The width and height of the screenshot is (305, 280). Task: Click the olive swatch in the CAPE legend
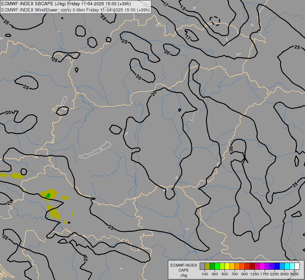point(207,266)
